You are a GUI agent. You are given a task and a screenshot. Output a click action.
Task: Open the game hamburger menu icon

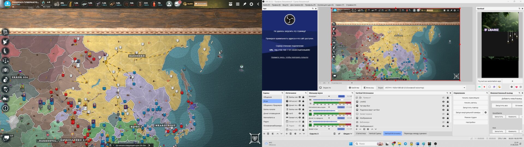pos(238,4)
